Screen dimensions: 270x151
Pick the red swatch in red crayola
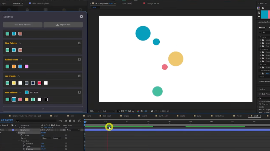(39, 83)
